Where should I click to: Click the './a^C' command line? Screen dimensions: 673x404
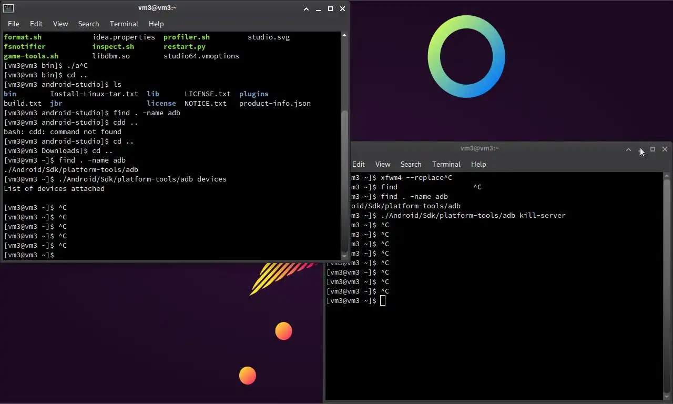(x=46, y=65)
